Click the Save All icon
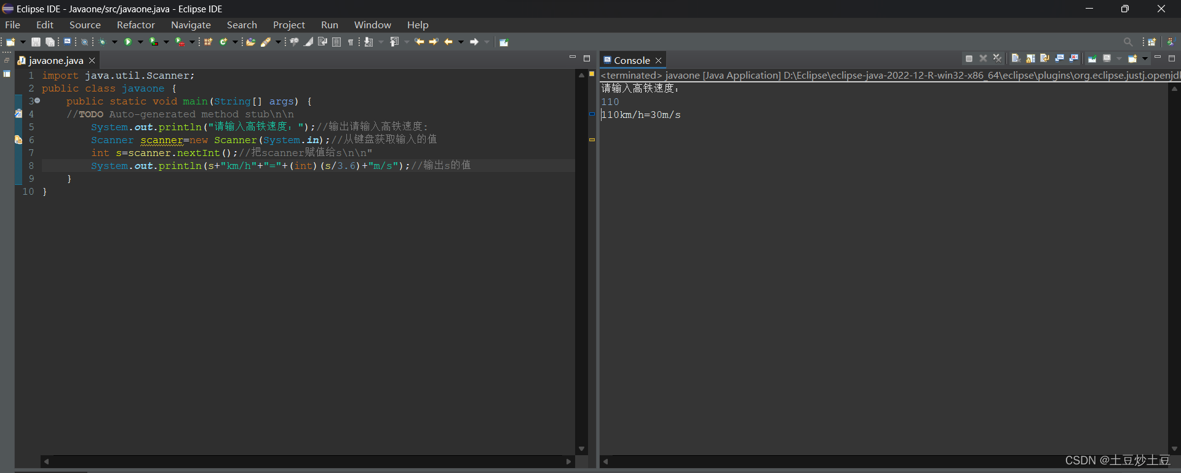This screenshot has height=473, width=1181. click(x=50, y=42)
